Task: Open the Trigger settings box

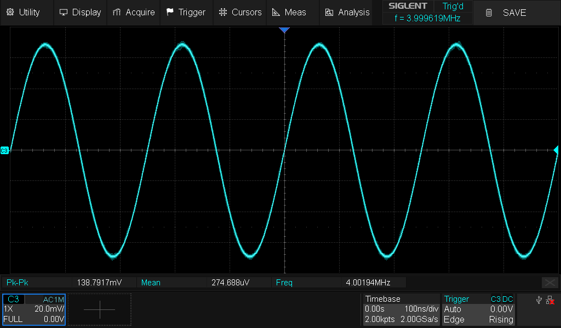Action: coord(479,309)
